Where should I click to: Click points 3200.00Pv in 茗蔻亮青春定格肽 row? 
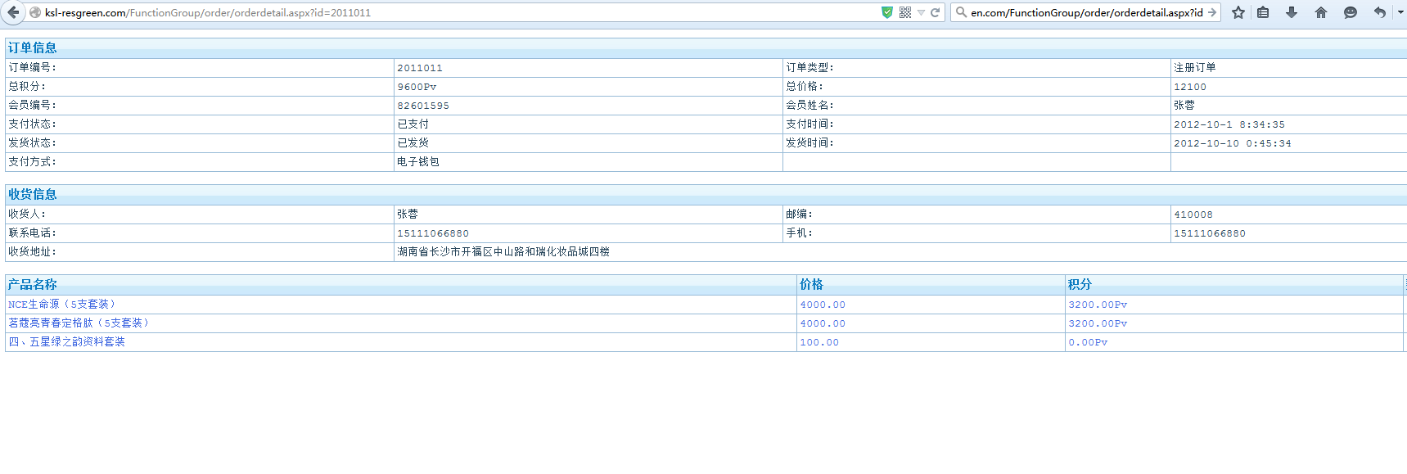(1098, 323)
